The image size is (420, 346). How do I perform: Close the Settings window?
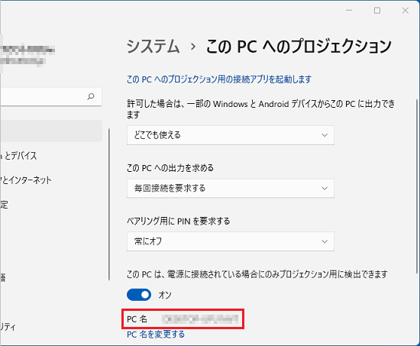(x=405, y=11)
